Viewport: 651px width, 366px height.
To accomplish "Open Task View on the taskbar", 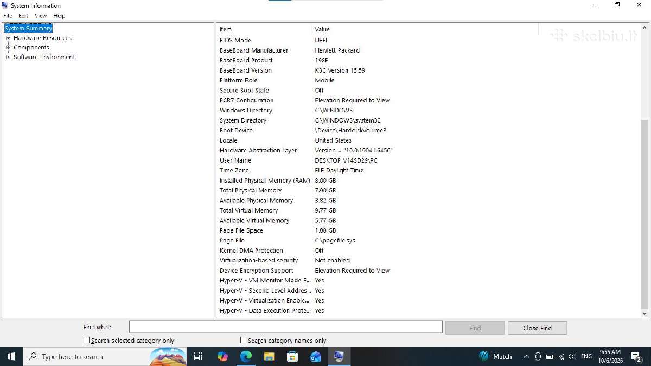I will (198, 356).
